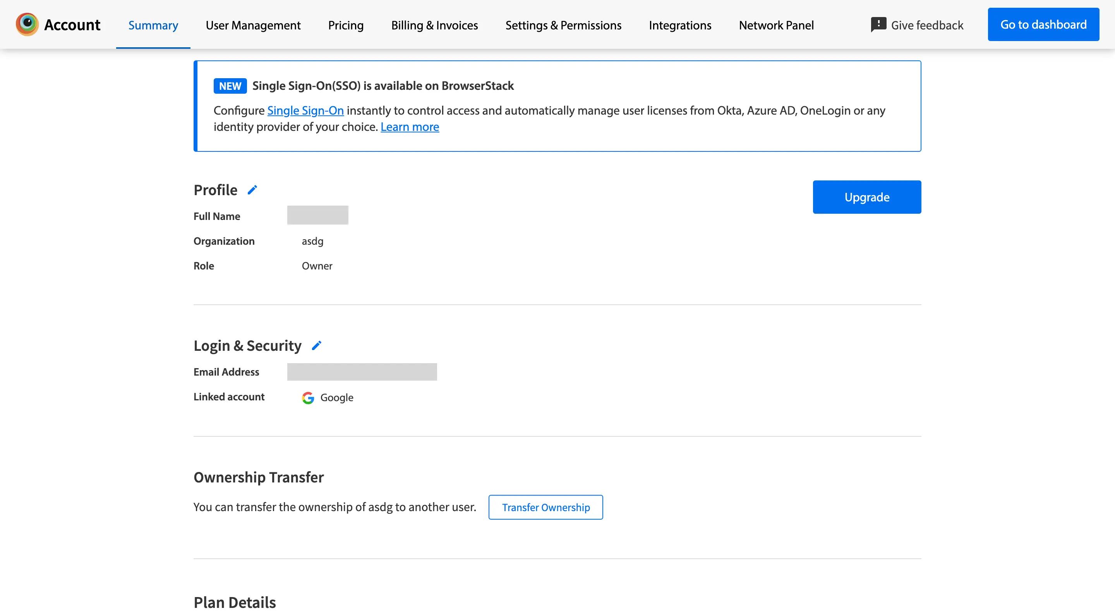Open the Network Panel tab
Viewport: 1115px width, 611px height.
776,25
